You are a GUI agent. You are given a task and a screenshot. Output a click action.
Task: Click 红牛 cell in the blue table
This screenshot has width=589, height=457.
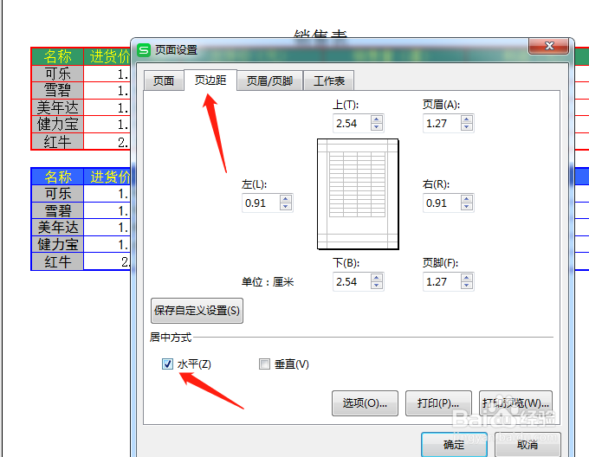pyautogui.click(x=57, y=261)
